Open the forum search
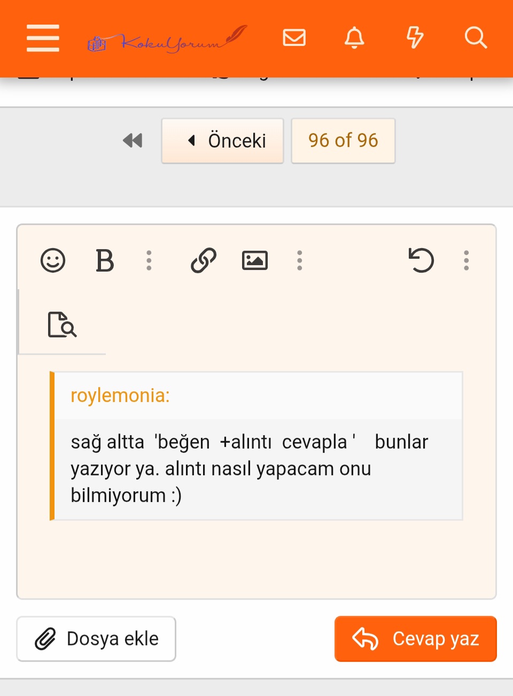 pyautogui.click(x=475, y=38)
